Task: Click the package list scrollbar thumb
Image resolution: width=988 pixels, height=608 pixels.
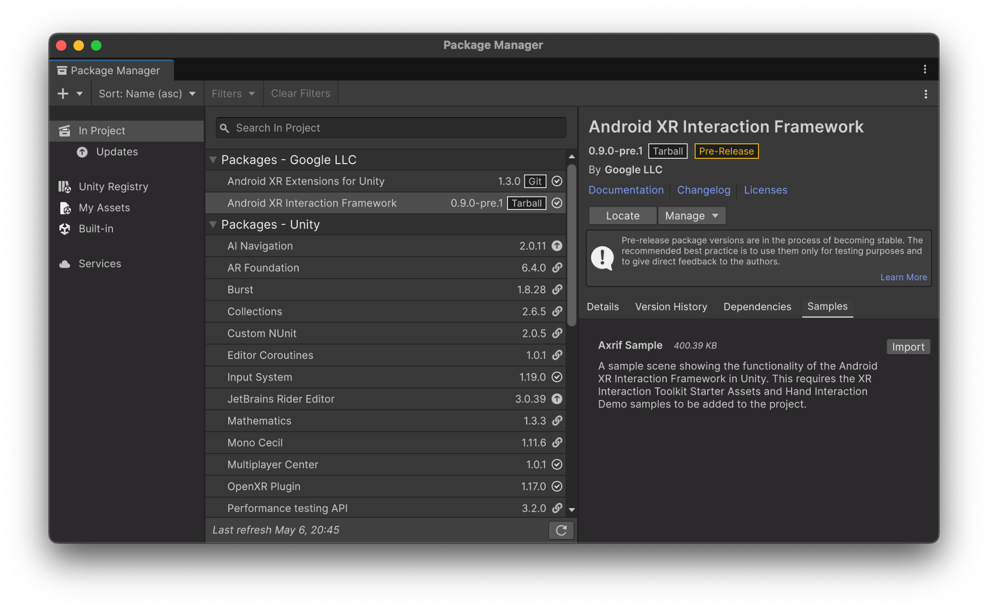Action: [x=572, y=246]
